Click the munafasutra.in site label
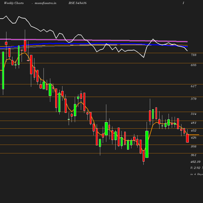203x203 pixels. point(45,3)
